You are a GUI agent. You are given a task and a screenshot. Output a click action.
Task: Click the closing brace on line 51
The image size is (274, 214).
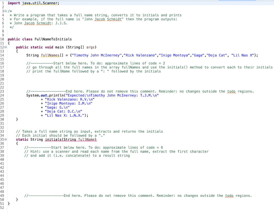(x=9, y=204)
